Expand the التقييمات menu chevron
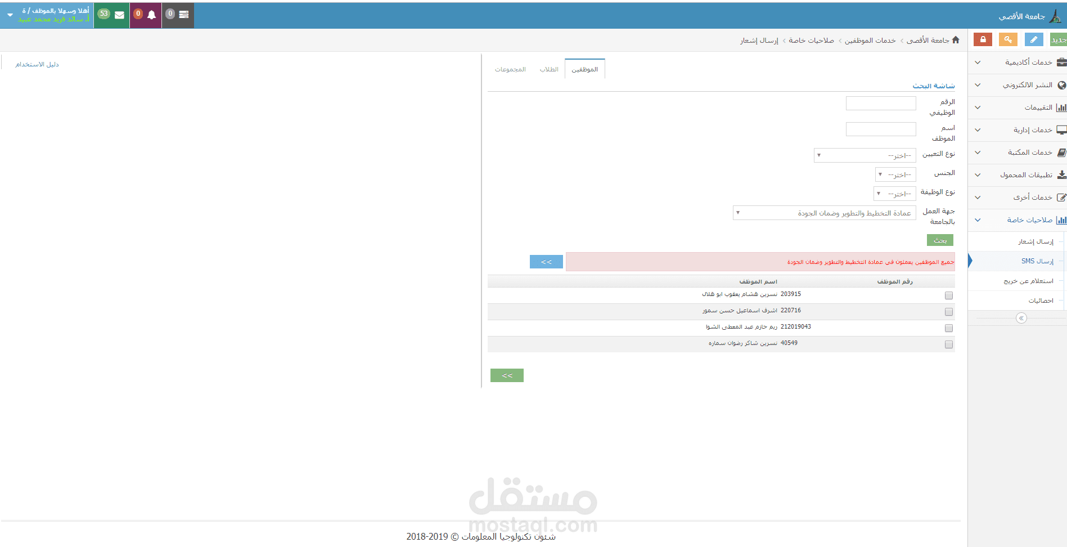1067x547 pixels. click(978, 107)
